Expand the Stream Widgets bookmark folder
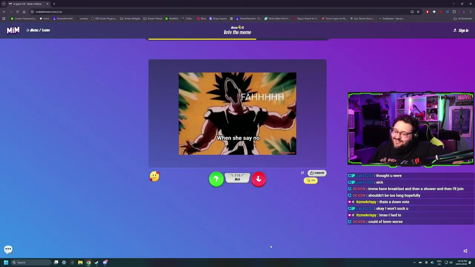This screenshot has width=475, height=267. [x=130, y=19]
